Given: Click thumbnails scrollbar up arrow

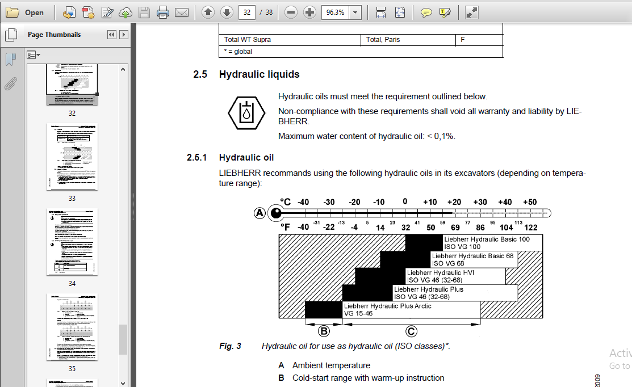Looking at the screenshot, I should point(123,69).
